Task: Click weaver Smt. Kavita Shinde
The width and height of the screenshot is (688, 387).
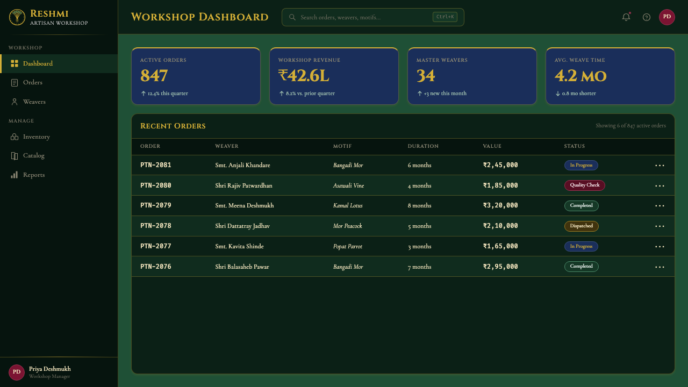Action: [240, 247]
